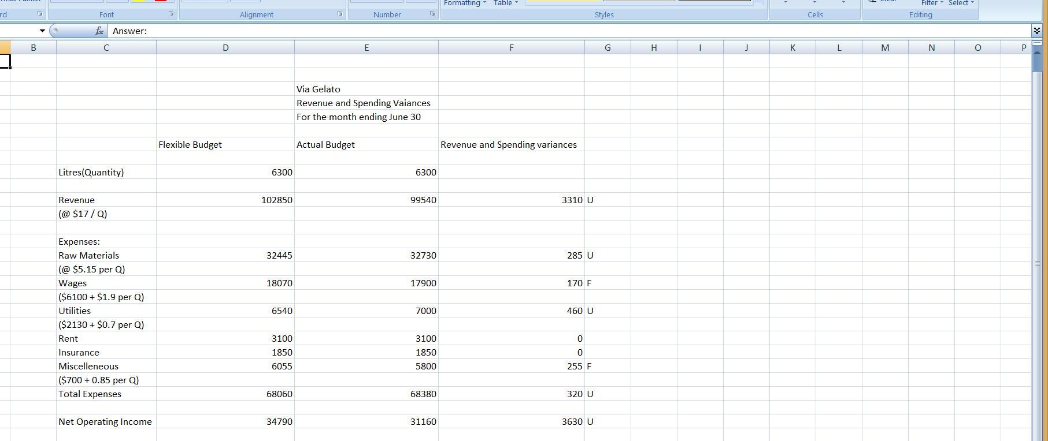The width and height of the screenshot is (1048, 441).
Task: Click the vertical split box handle
Action: click(x=1037, y=43)
